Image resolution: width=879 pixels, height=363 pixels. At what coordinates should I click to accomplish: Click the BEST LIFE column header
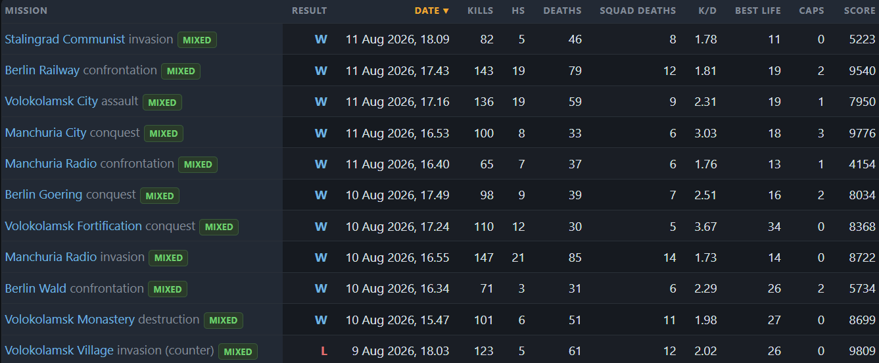pyautogui.click(x=758, y=11)
